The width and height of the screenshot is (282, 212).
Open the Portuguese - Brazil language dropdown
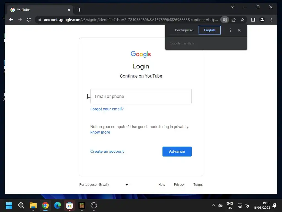[104, 185]
